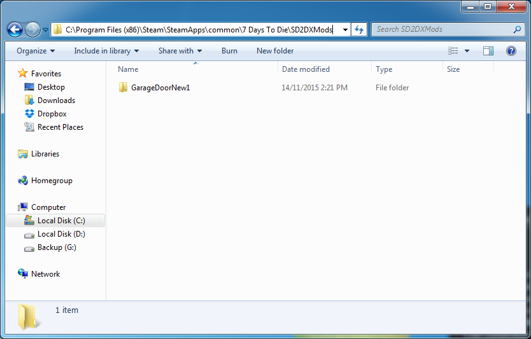This screenshot has width=531, height=339.
Task: Select Homegroup in navigation pane
Action: (52, 181)
